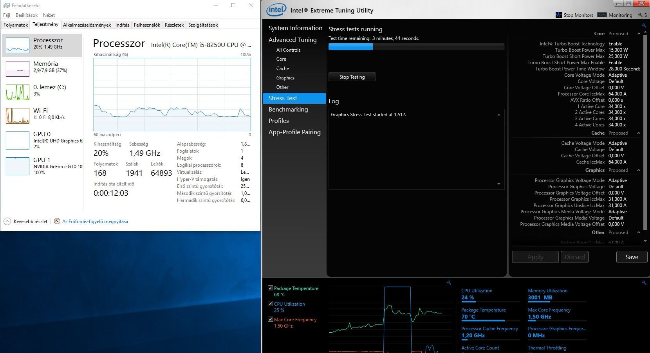Click wrench icon above monitor stats panel
The height and width of the screenshot is (353, 650).
point(644,283)
